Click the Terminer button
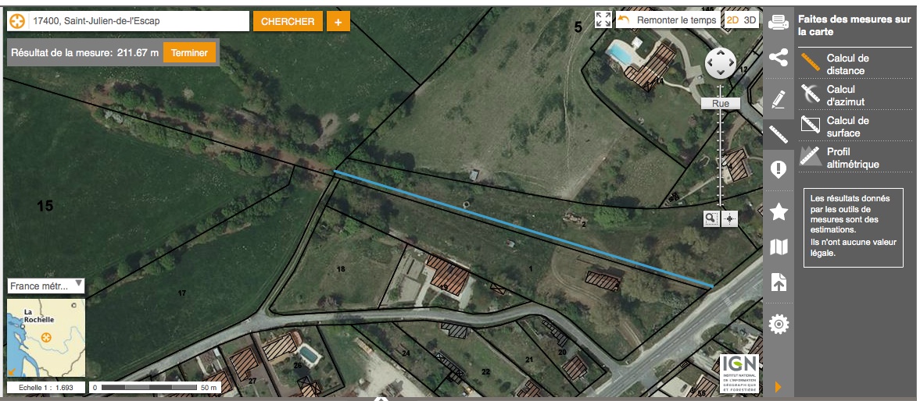 tap(189, 53)
